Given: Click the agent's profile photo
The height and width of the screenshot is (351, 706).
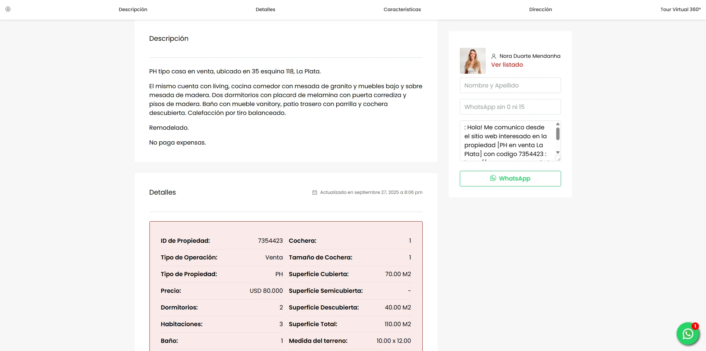Looking at the screenshot, I should (472, 61).
